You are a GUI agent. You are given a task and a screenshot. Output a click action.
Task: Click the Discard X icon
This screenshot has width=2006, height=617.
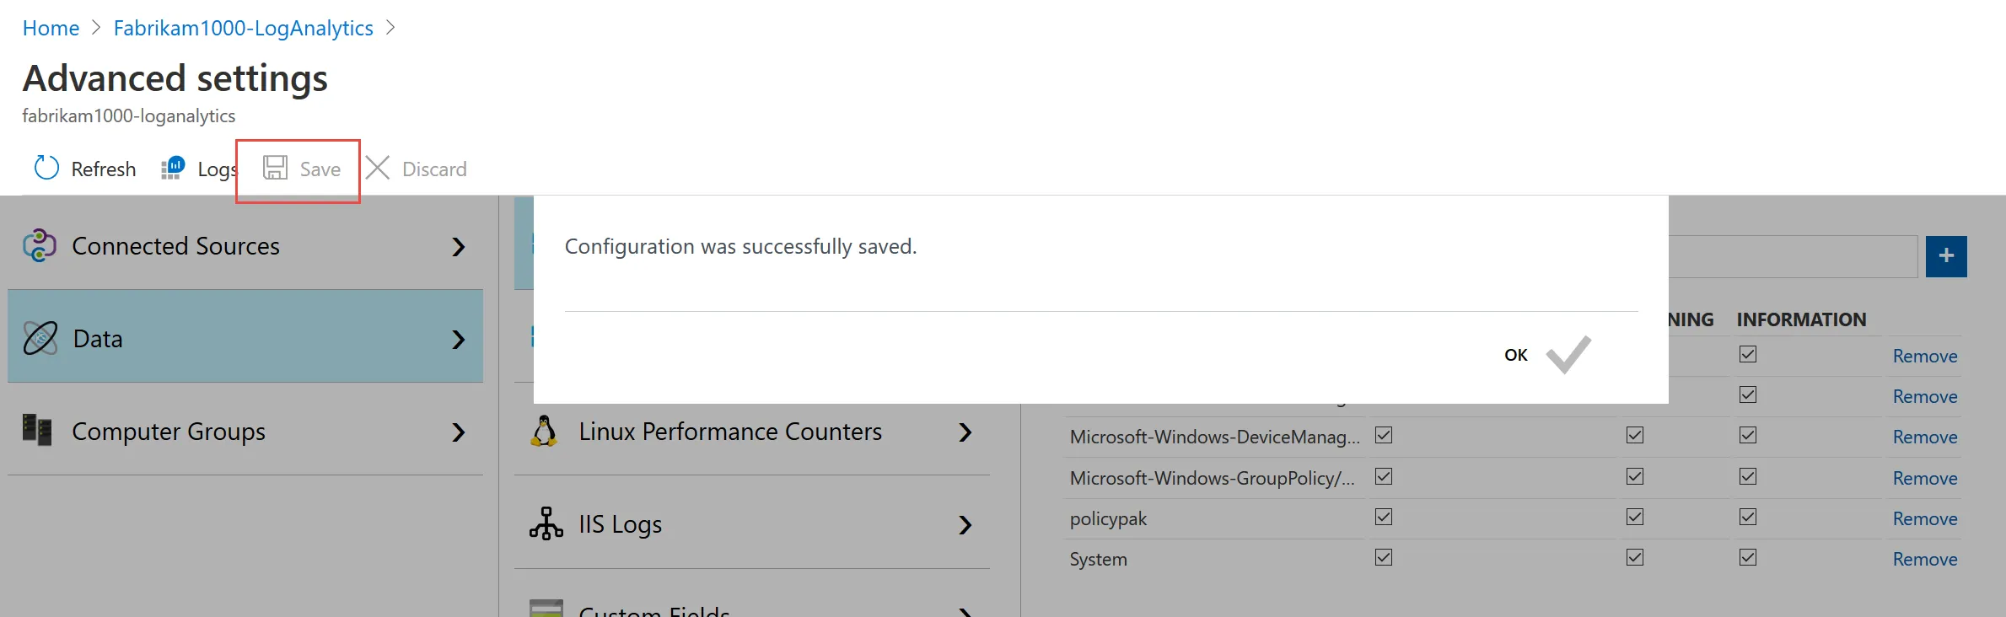pyautogui.click(x=378, y=168)
